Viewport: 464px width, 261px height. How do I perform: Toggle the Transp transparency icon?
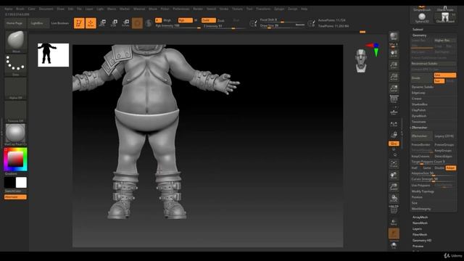394,223
